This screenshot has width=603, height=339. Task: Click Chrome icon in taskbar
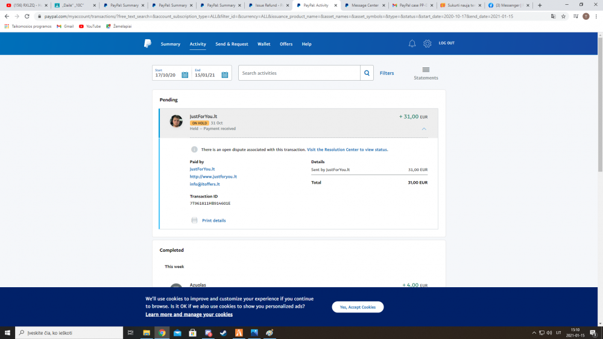162,333
